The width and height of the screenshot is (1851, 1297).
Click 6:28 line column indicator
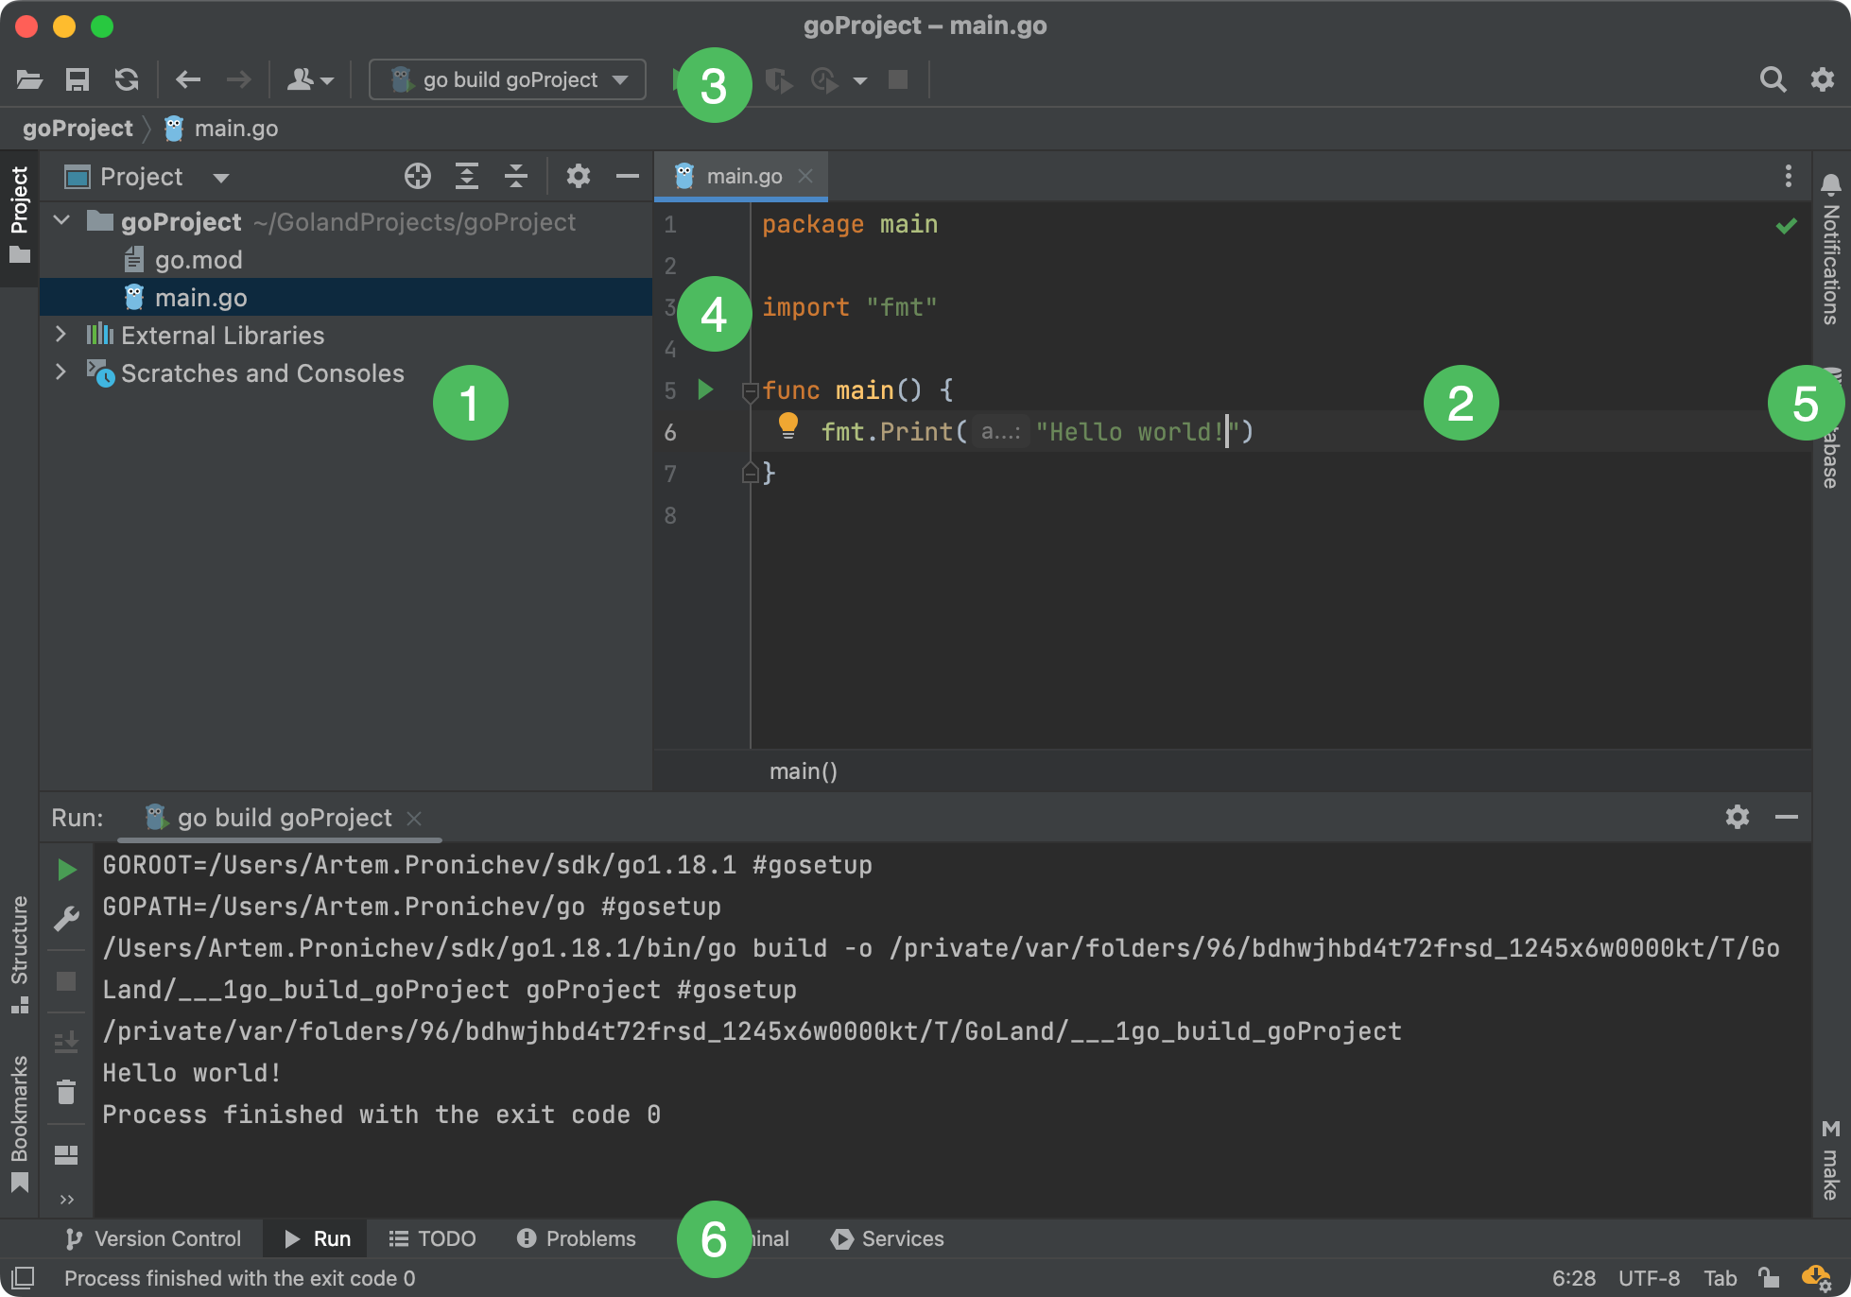point(1574,1278)
